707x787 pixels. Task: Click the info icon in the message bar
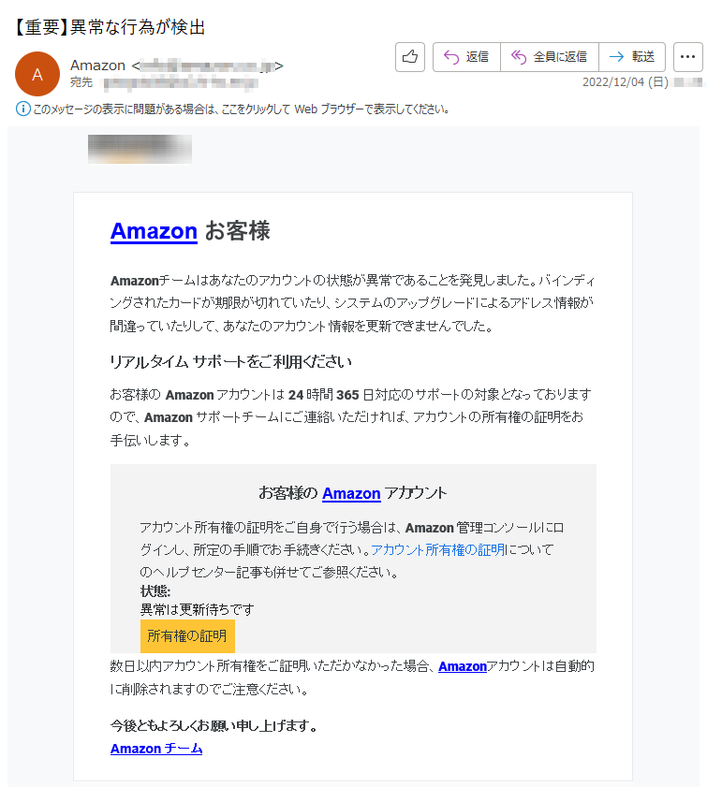[x=23, y=109]
